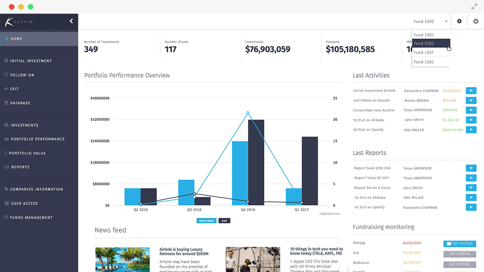Open Funds Management menu item

(31, 218)
